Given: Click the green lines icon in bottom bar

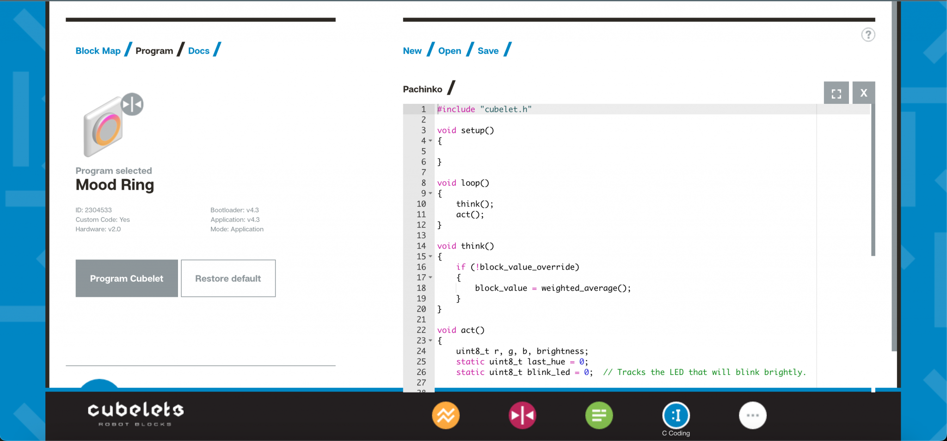Looking at the screenshot, I should coord(599,416).
